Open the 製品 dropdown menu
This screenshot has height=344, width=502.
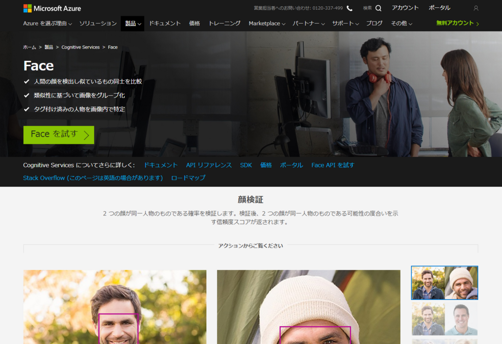tap(132, 24)
